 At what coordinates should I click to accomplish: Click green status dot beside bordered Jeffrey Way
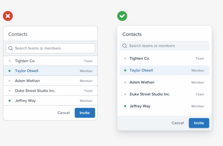point(10,101)
